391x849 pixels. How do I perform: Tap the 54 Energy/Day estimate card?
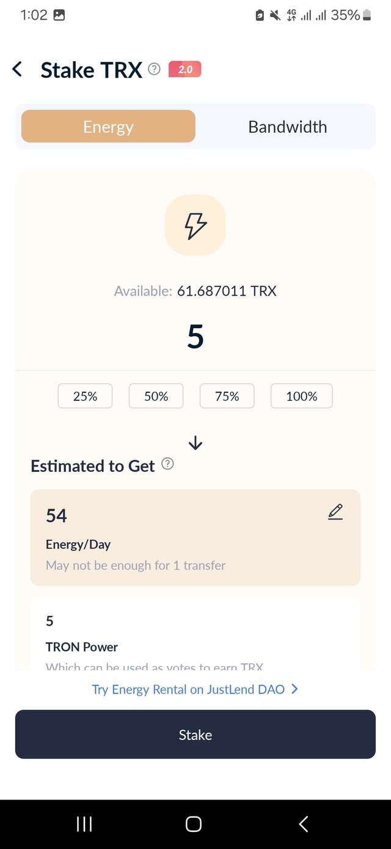pyautogui.click(x=195, y=537)
